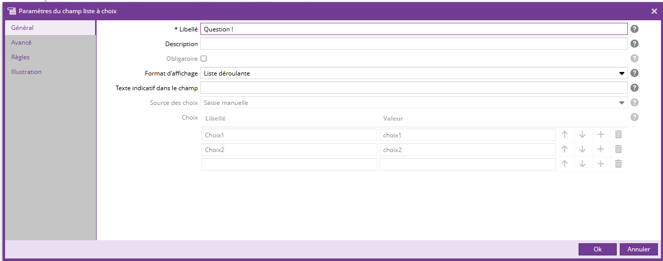Click help icon for Texte indicatif field
The width and height of the screenshot is (663, 261).
tap(634, 88)
